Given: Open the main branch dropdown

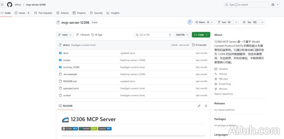Looking at the screenshot, I should tap(65, 34).
